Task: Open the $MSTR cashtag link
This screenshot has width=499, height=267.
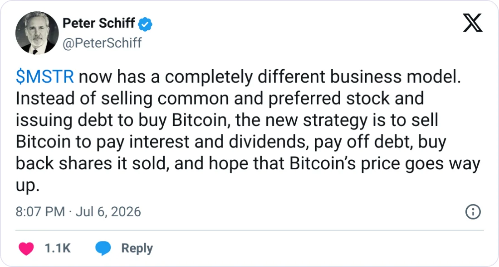Action: [x=45, y=77]
